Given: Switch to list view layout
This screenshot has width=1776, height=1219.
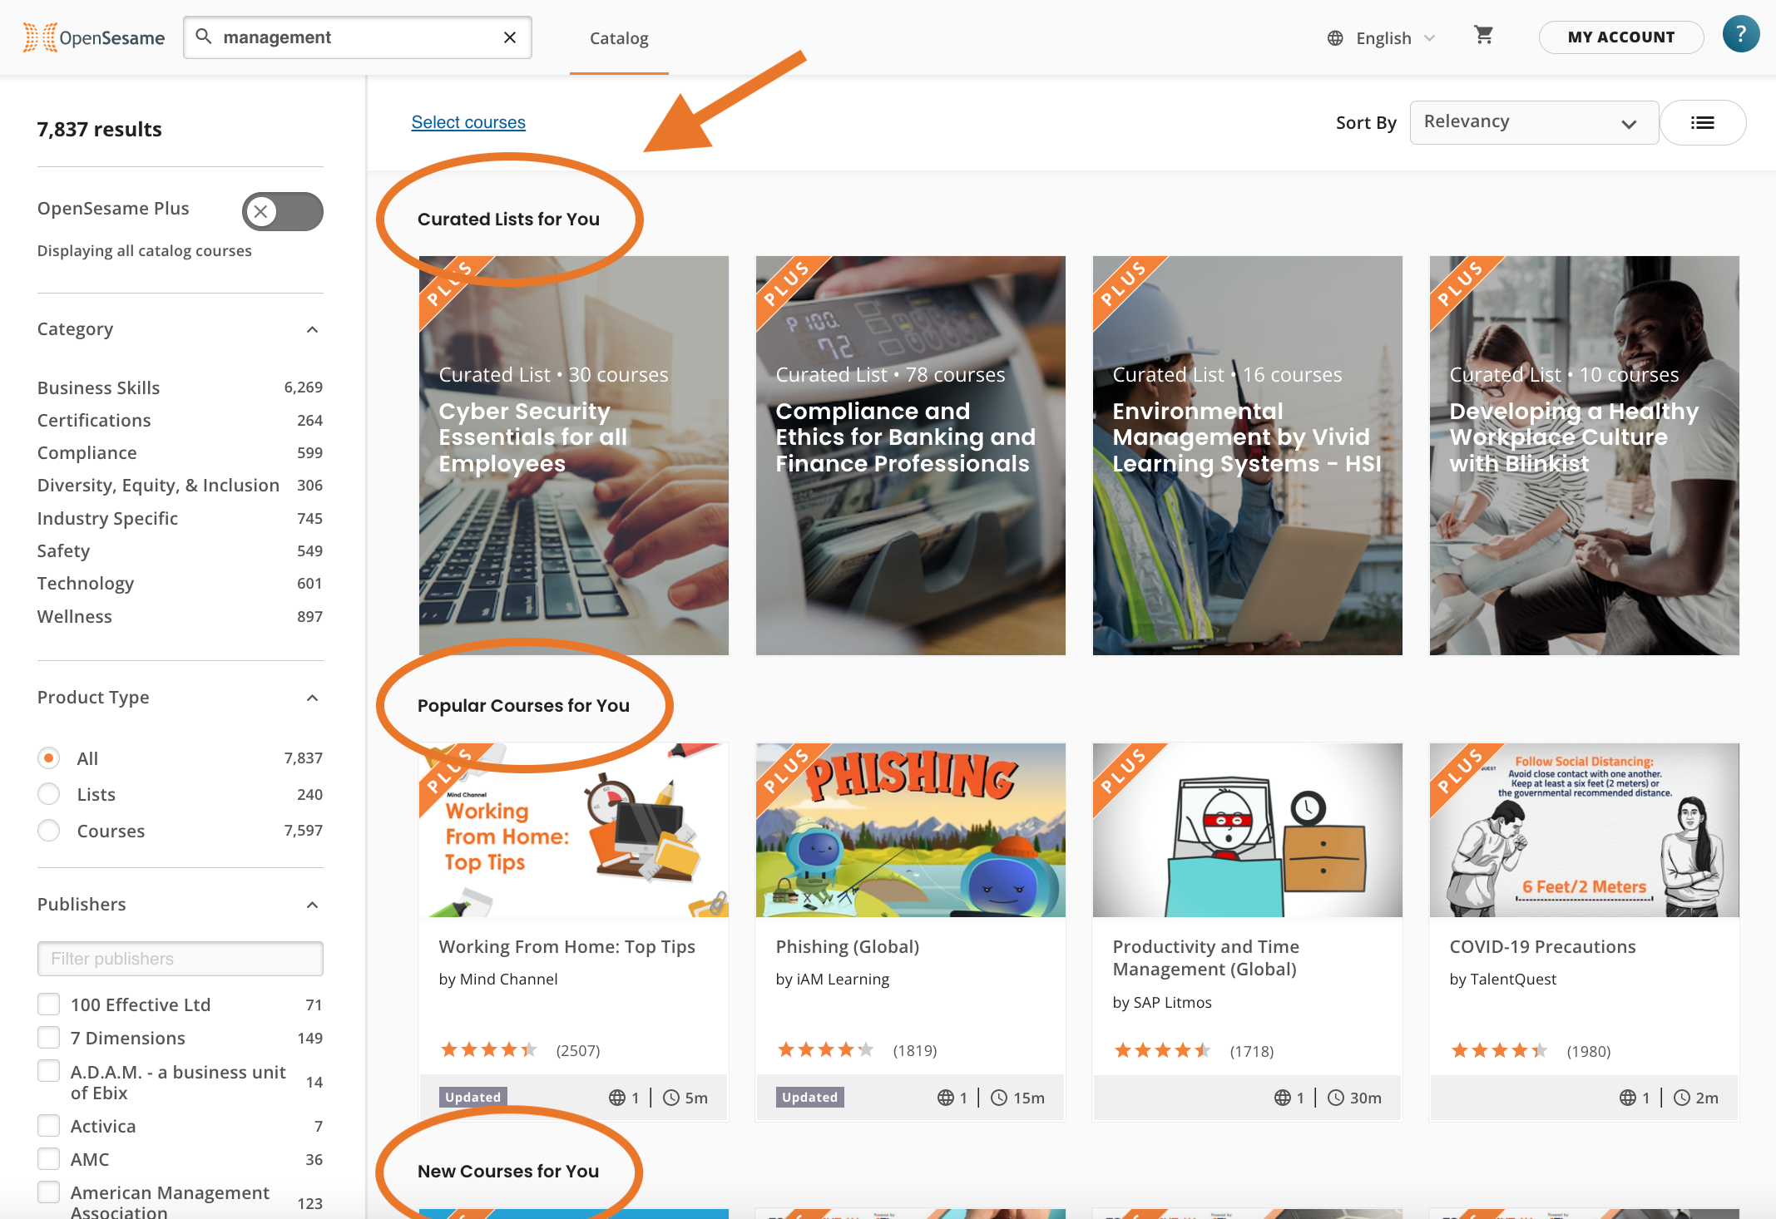Looking at the screenshot, I should pyautogui.click(x=1703, y=123).
